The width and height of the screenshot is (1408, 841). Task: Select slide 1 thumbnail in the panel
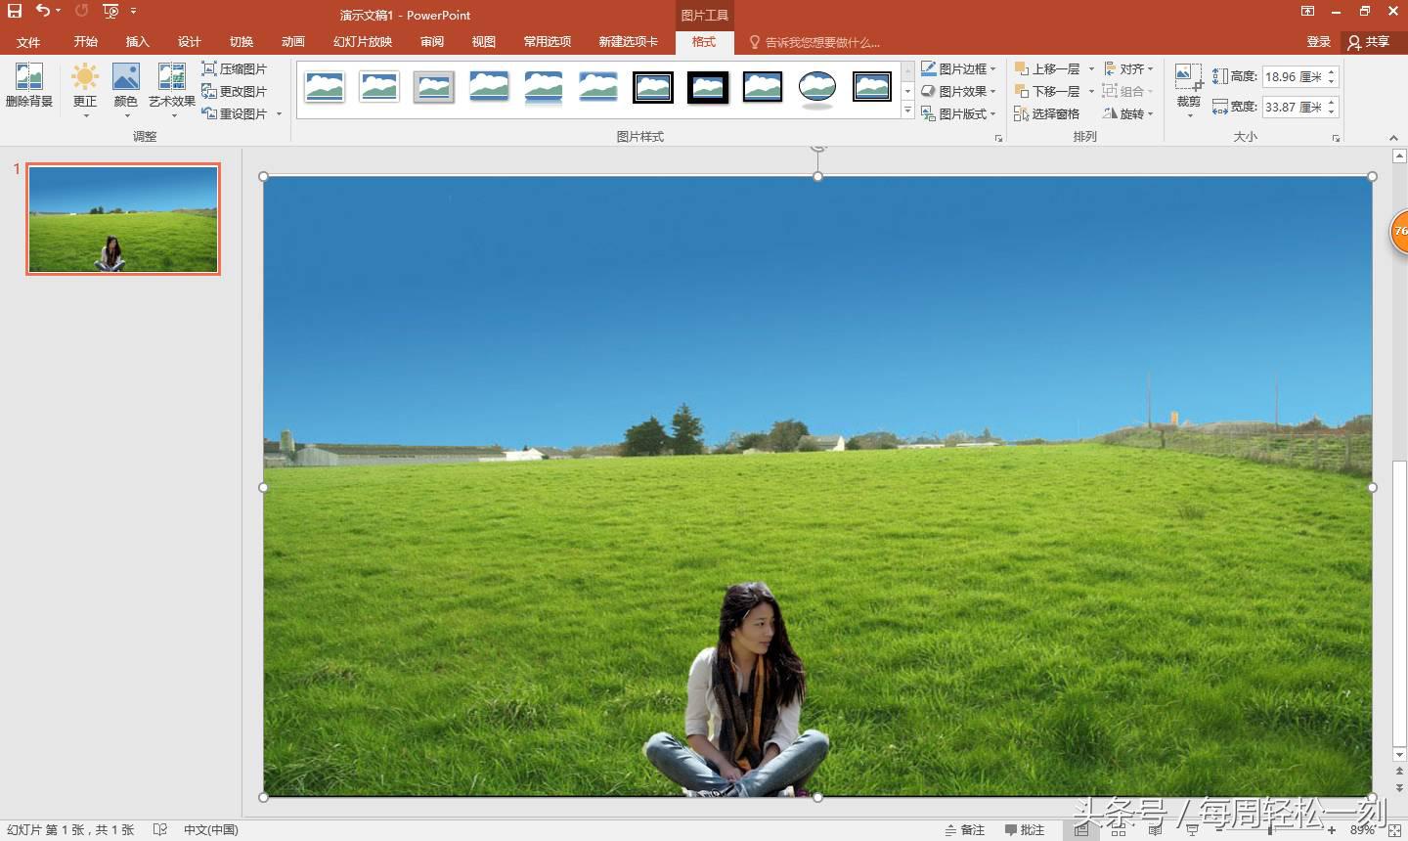point(123,219)
